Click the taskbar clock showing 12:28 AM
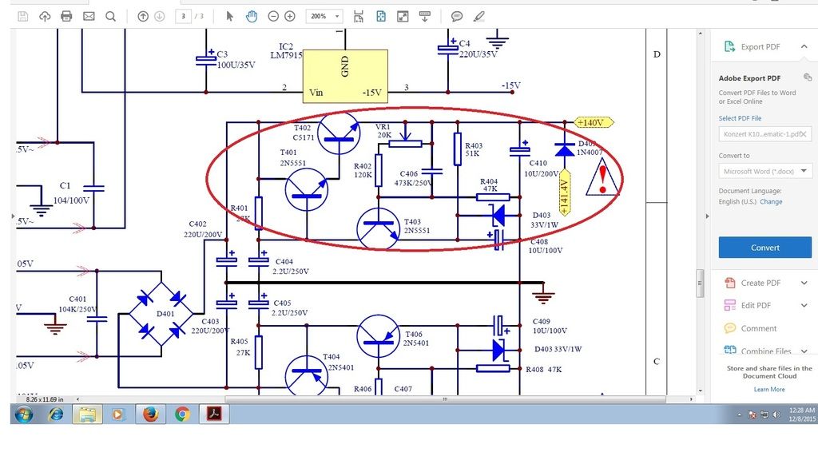Viewport: 818px width, 460px height. click(802, 414)
